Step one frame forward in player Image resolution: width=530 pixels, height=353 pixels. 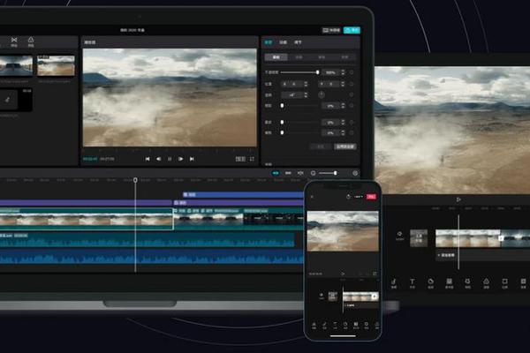coord(181,159)
